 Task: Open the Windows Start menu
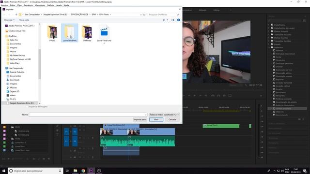tap(4, 171)
